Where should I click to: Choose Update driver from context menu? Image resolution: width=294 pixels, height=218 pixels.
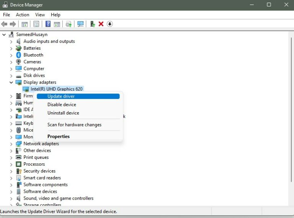[x=61, y=96]
